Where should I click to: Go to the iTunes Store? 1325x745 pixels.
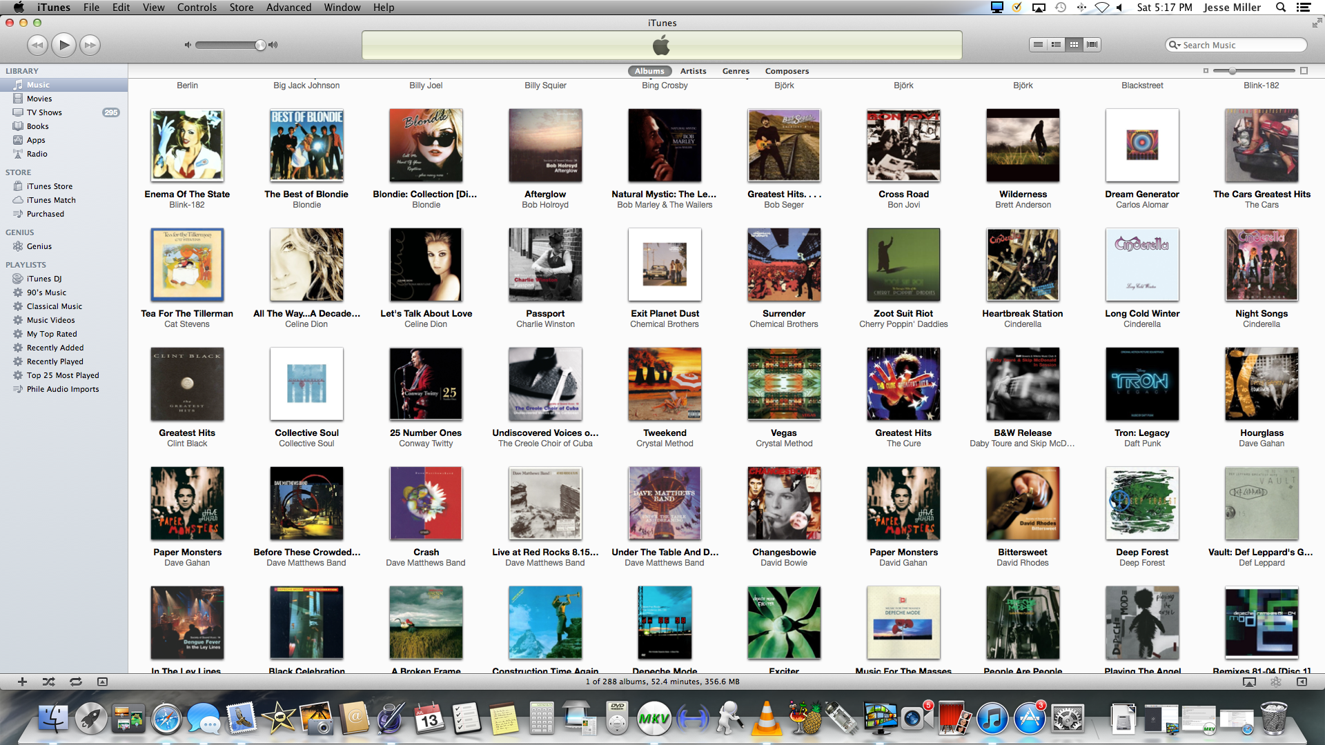(x=63, y=186)
